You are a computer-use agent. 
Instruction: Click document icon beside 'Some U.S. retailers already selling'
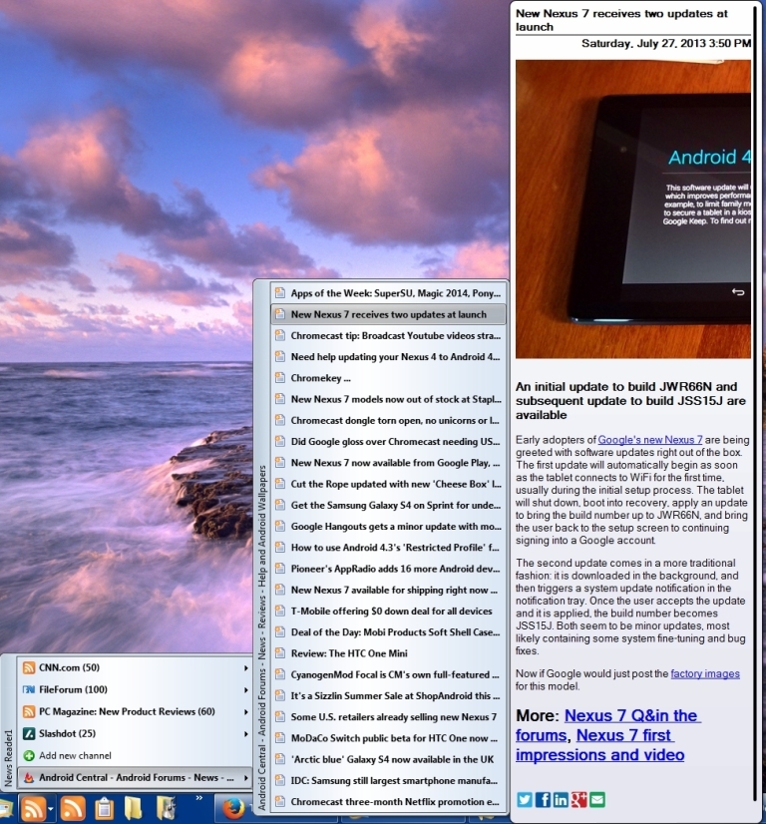tap(280, 717)
